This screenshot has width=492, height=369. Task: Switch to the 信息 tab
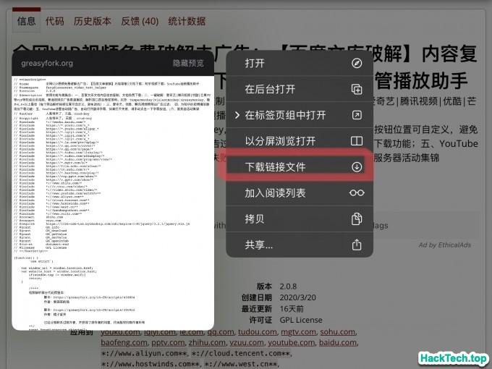pos(26,21)
